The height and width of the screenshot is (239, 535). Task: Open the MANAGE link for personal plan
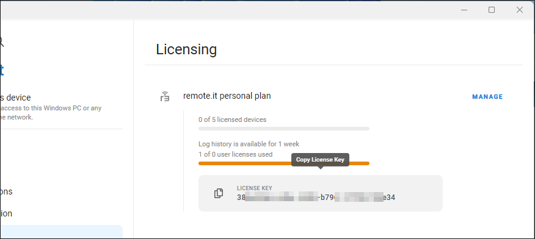487,97
